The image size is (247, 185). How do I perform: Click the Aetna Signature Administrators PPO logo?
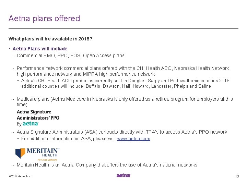tap(38, 118)
